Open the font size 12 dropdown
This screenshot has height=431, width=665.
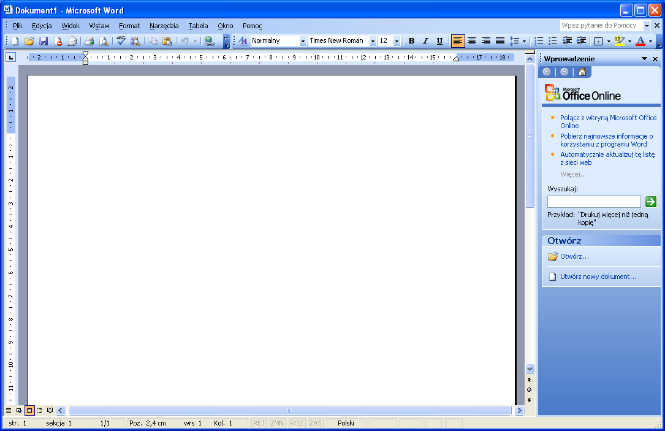(x=397, y=41)
